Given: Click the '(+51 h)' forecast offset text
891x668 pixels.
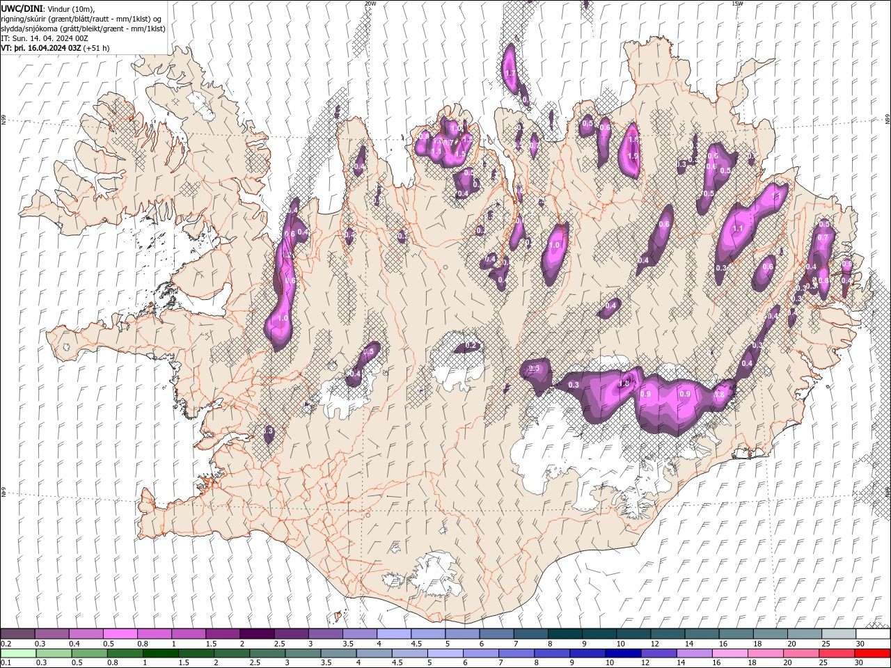Looking at the screenshot, I should tap(97, 48).
